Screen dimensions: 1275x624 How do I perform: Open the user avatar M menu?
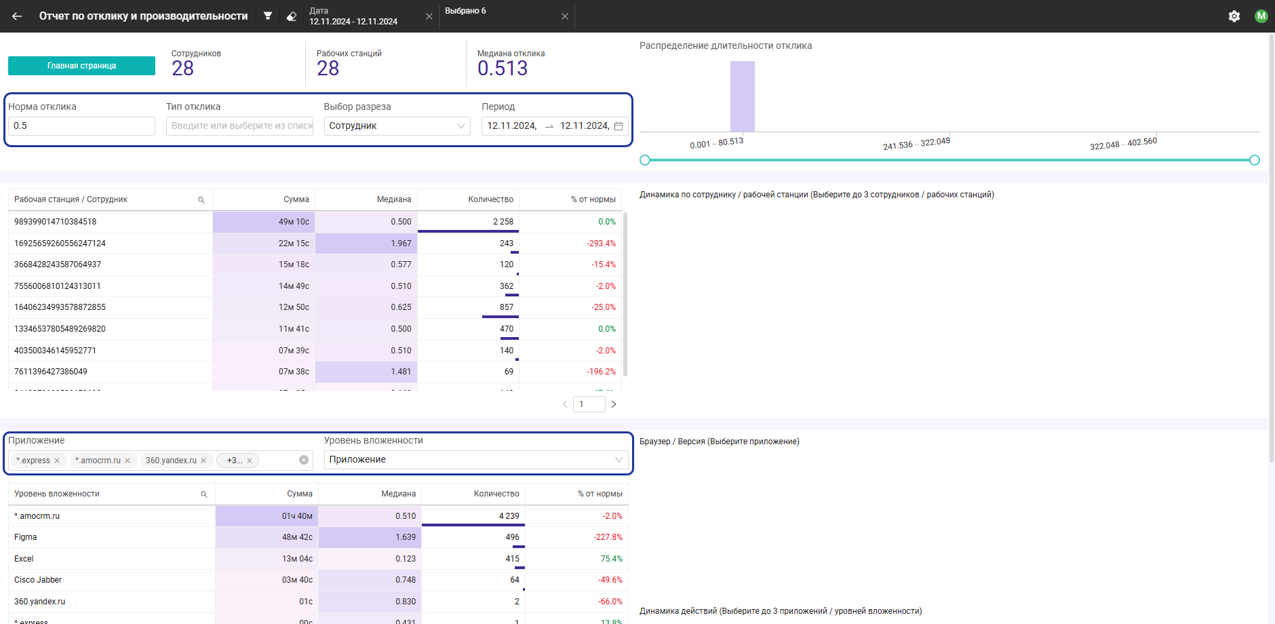pos(1261,16)
